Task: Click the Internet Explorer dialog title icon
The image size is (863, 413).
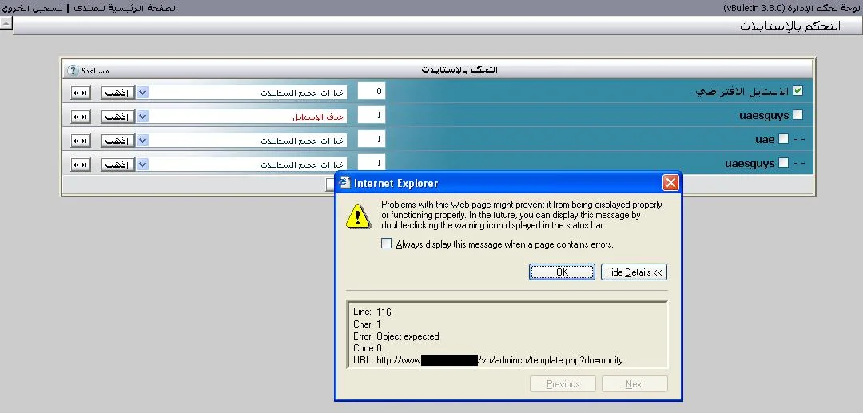Action: coord(344,183)
